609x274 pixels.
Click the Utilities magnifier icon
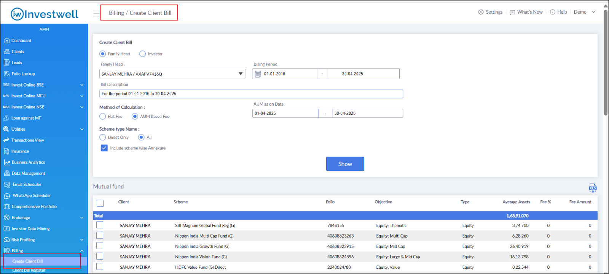(x=6, y=129)
